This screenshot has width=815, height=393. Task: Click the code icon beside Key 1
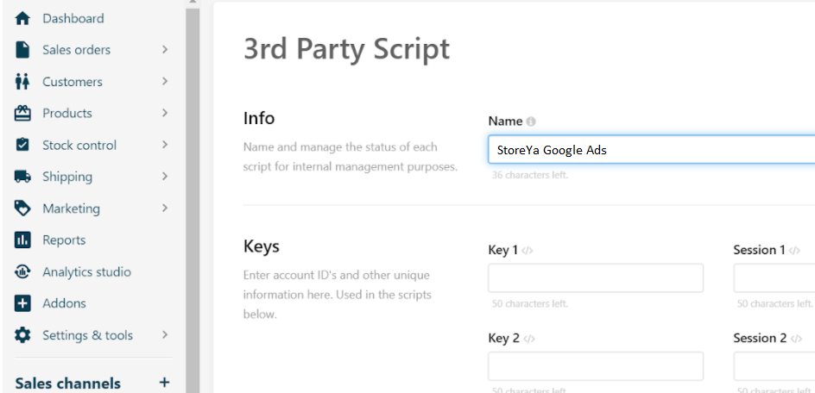click(528, 251)
